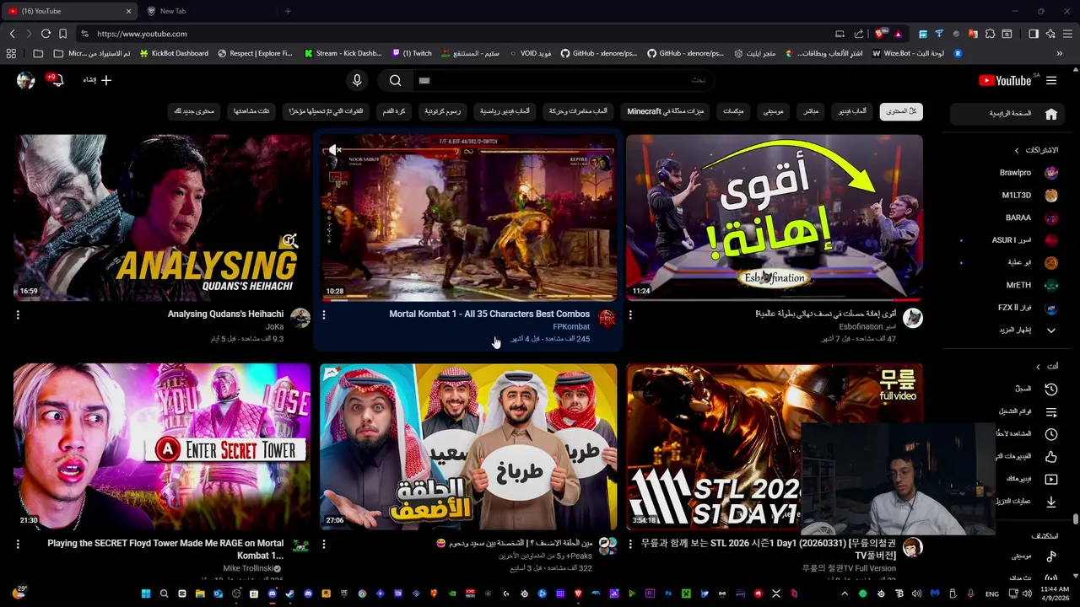This screenshot has height=607, width=1080.
Task: Click title Analysing Qudans's Heihachi
Action: pos(225,314)
